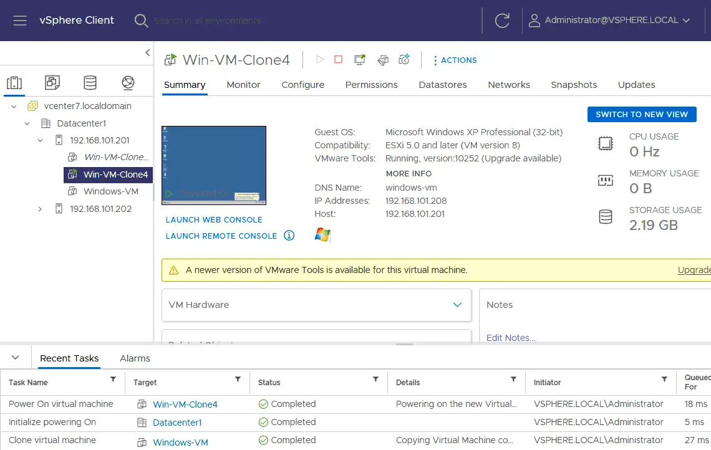Click the remote console info icon
Screen dimensions: 711x450
point(289,236)
